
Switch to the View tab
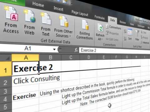point(132,24)
